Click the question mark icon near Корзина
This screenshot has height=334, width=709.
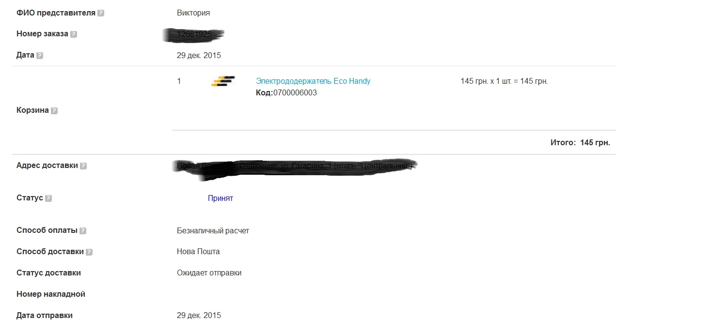pos(54,110)
